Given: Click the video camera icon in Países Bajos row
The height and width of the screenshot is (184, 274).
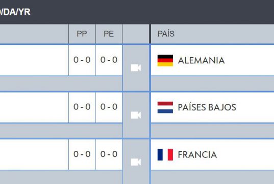Looking at the screenshot, I should click(x=136, y=115).
